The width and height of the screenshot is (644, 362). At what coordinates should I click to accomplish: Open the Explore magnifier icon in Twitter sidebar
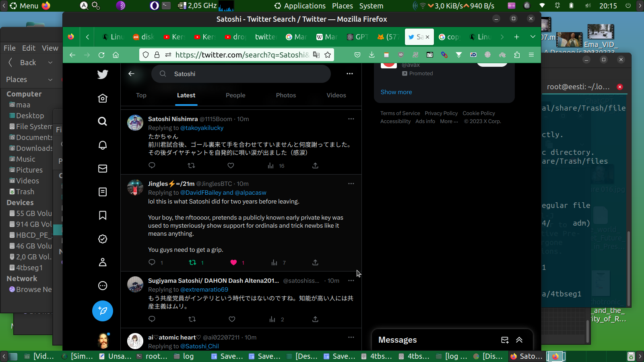(103, 121)
